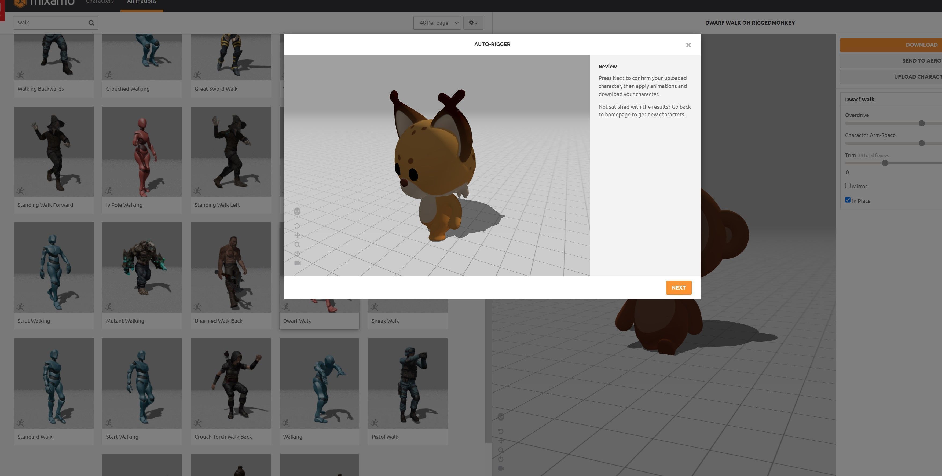Open the 48 Per page dropdown

(437, 23)
